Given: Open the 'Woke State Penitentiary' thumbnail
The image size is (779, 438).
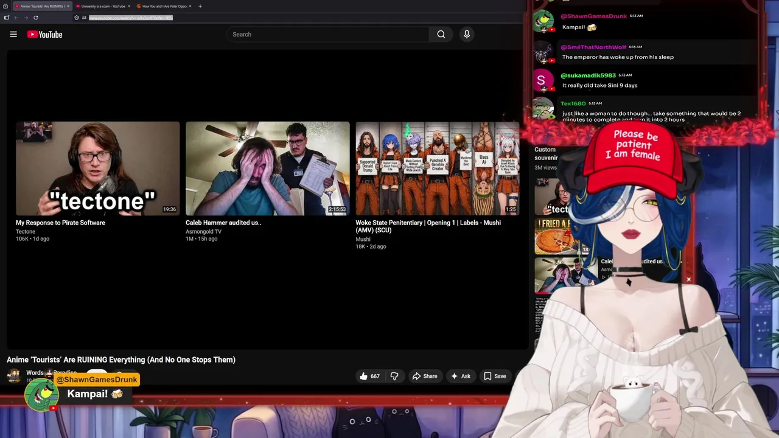Looking at the screenshot, I should [438, 169].
